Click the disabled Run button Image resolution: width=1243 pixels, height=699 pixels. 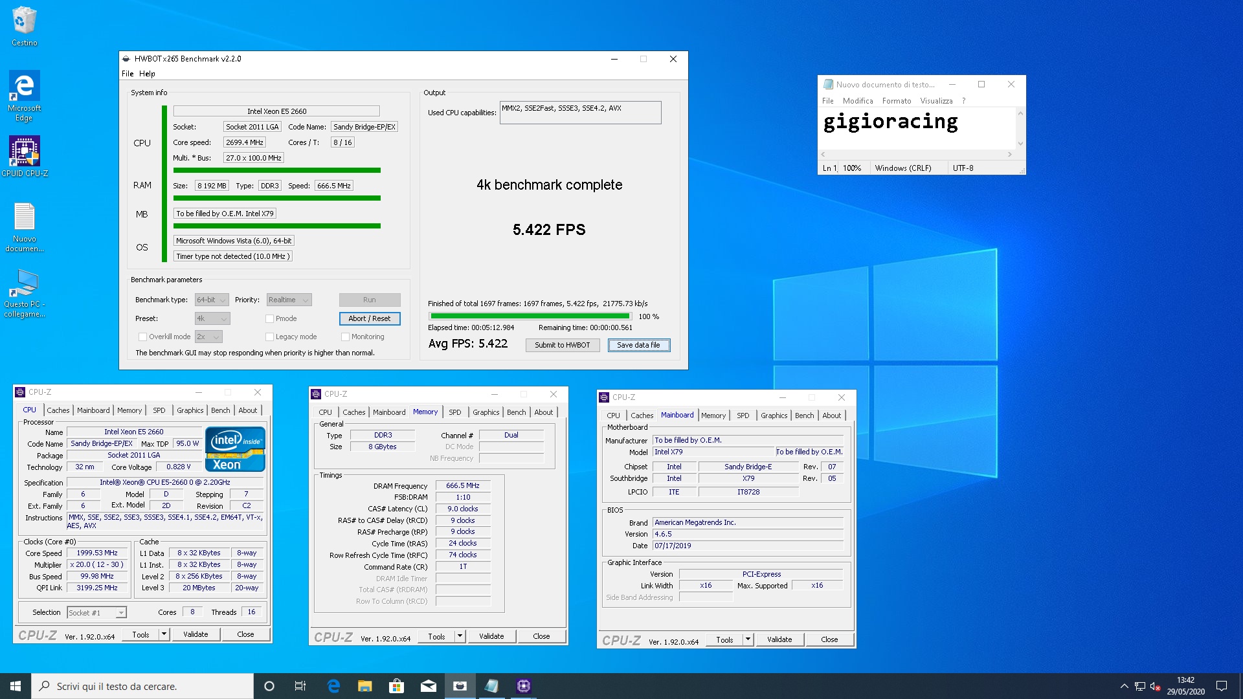(x=369, y=300)
